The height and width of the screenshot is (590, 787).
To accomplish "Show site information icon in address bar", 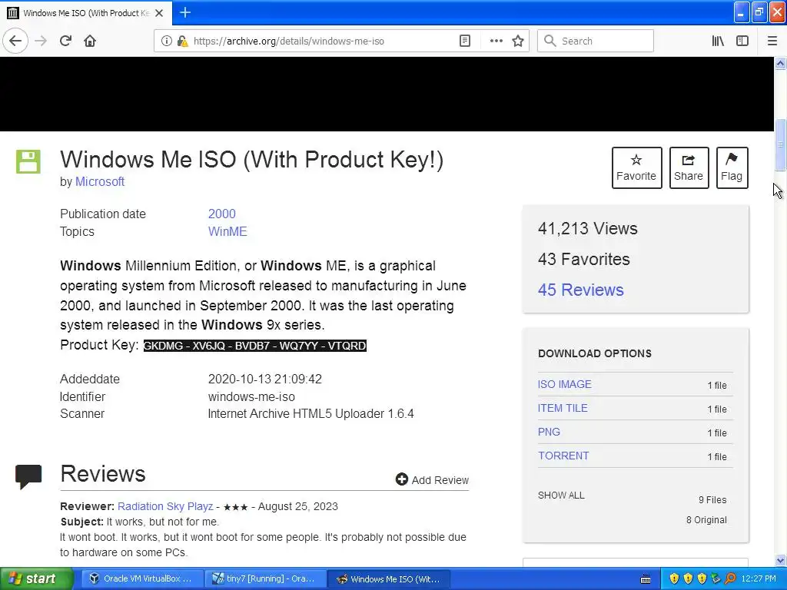I will (x=166, y=41).
